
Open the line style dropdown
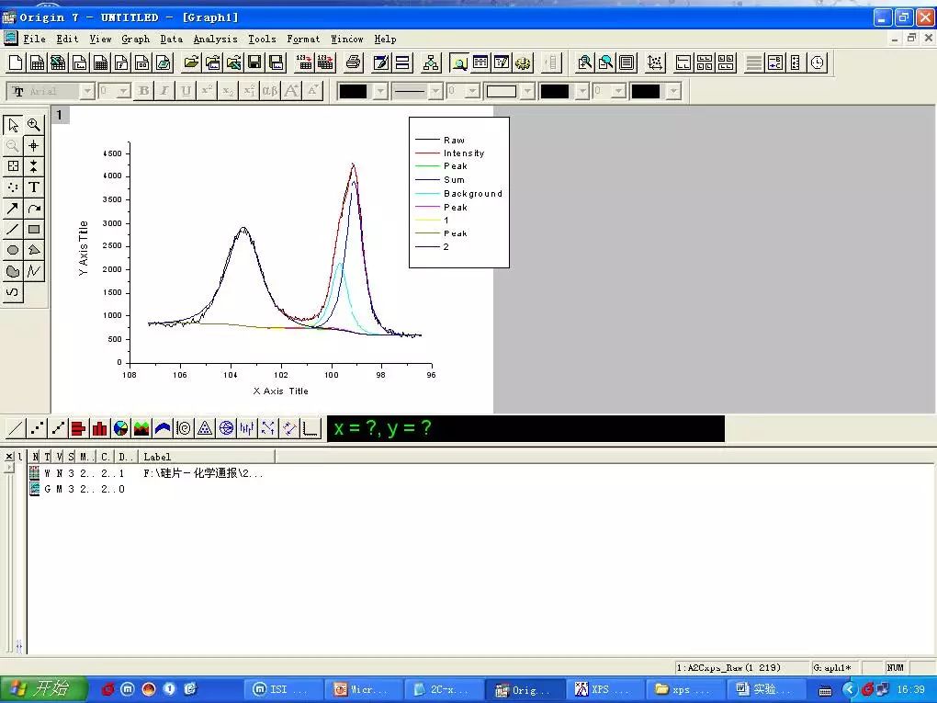(435, 91)
